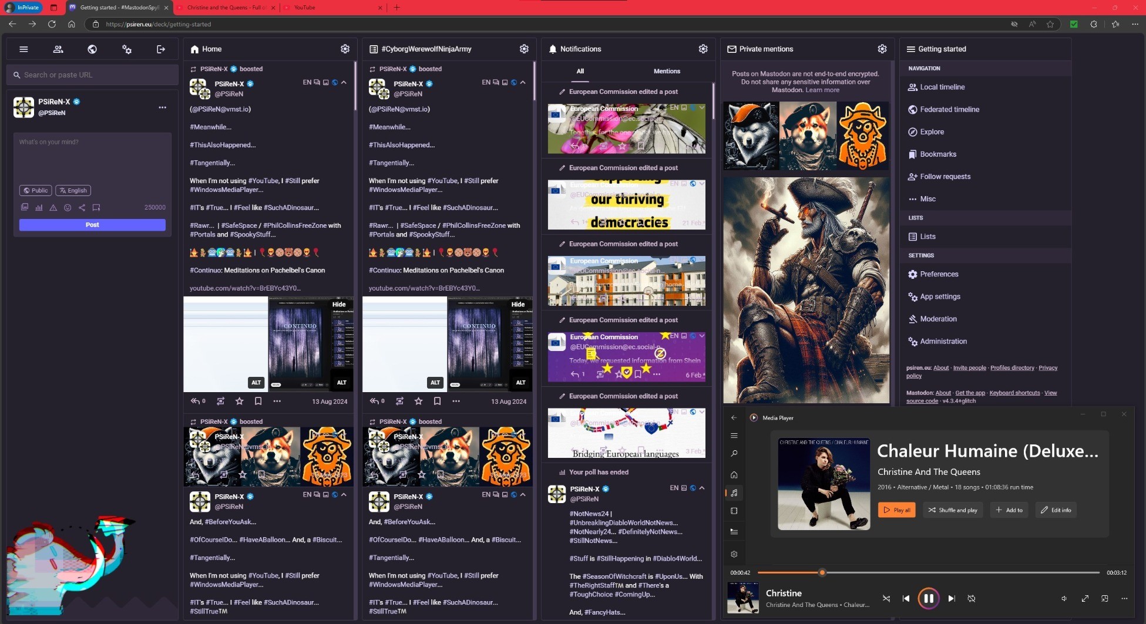Image resolution: width=1146 pixels, height=624 pixels.
Task: Open Federated timeline globe icon at top
Action: pos(92,49)
